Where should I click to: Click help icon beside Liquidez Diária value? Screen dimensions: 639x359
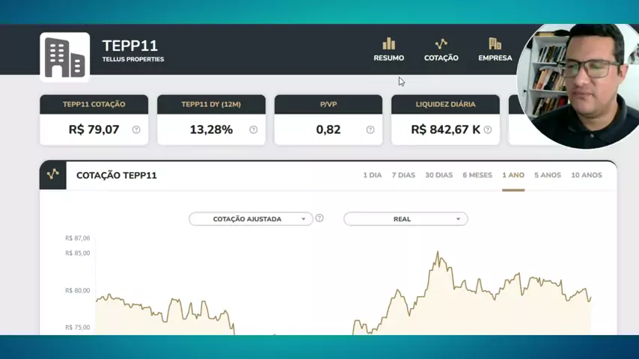coord(488,129)
